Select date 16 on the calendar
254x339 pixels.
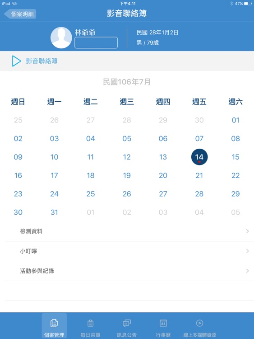pos(18,175)
